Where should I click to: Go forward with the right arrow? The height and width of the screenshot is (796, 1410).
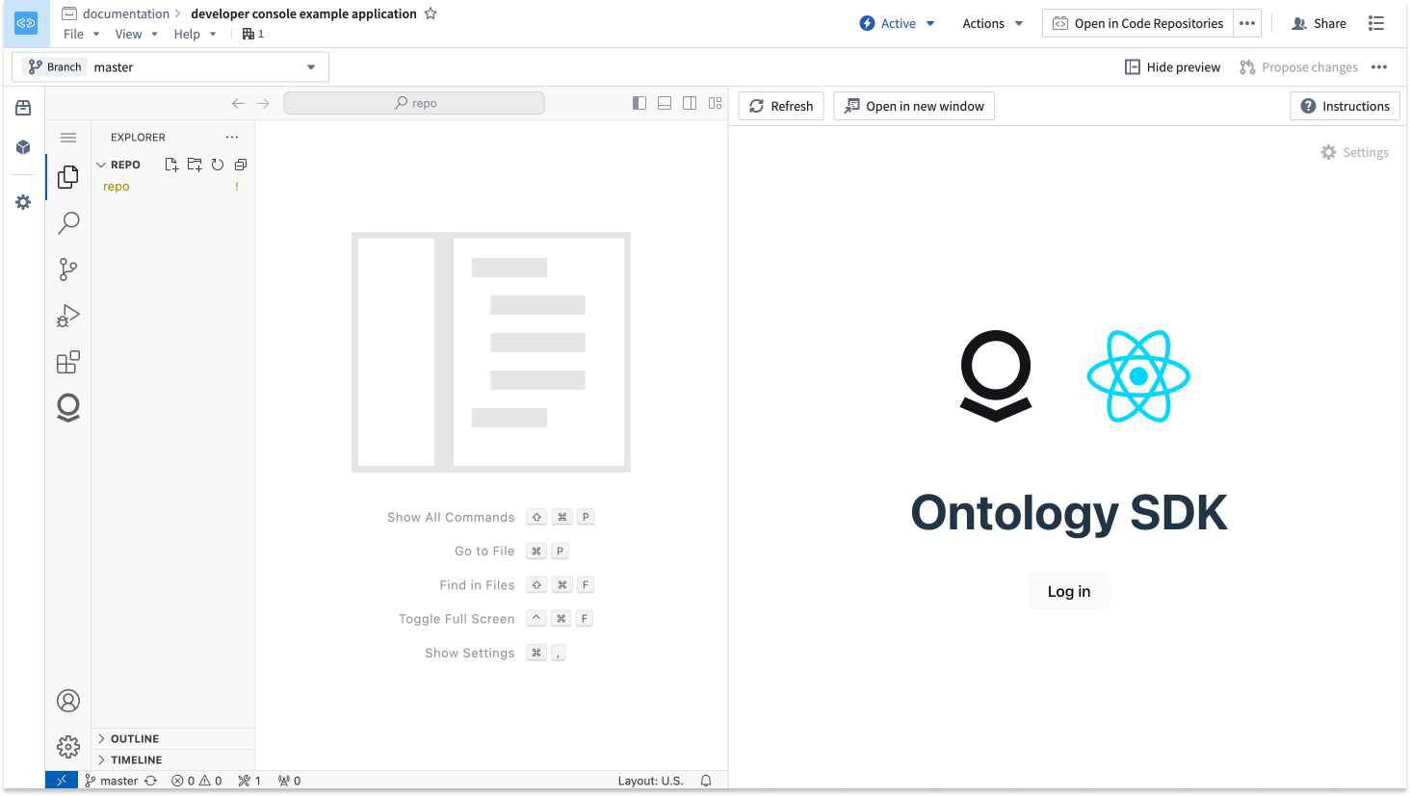pyautogui.click(x=263, y=103)
